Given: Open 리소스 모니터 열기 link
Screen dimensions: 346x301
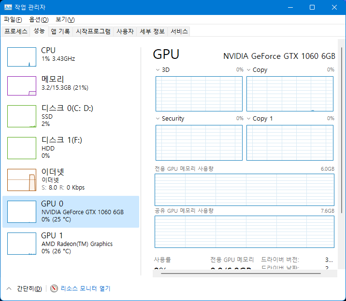Looking at the screenshot, I should (86, 288).
